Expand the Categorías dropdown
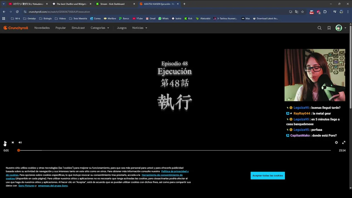The image size is (352, 198). (100, 28)
